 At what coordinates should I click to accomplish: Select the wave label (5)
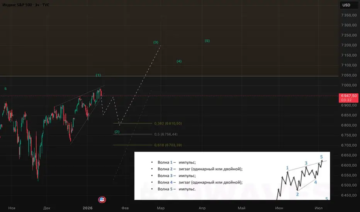tap(207, 40)
